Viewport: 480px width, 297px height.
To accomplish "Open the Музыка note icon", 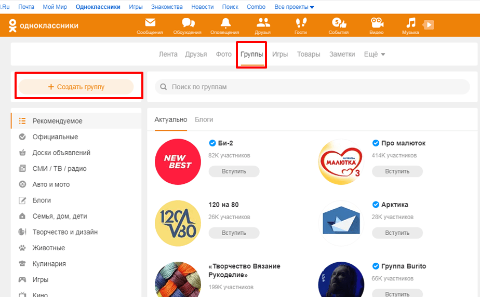I will pyautogui.click(x=411, y=23).
